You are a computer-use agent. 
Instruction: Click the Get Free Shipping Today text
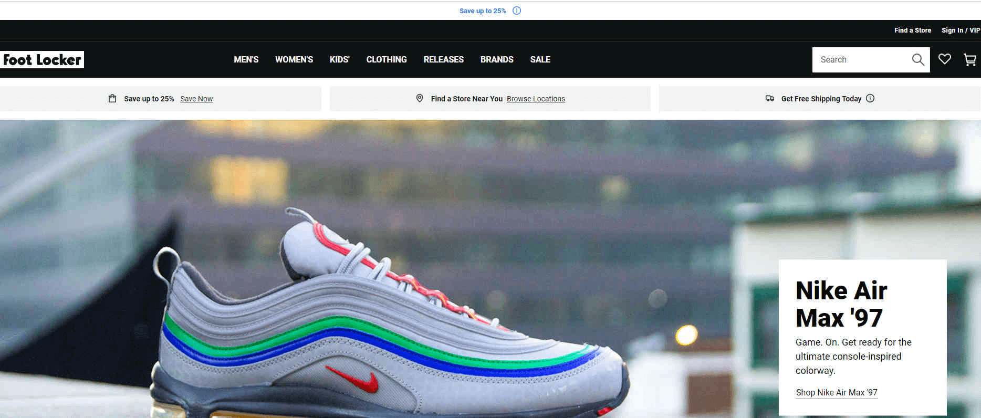click(821, 99)
